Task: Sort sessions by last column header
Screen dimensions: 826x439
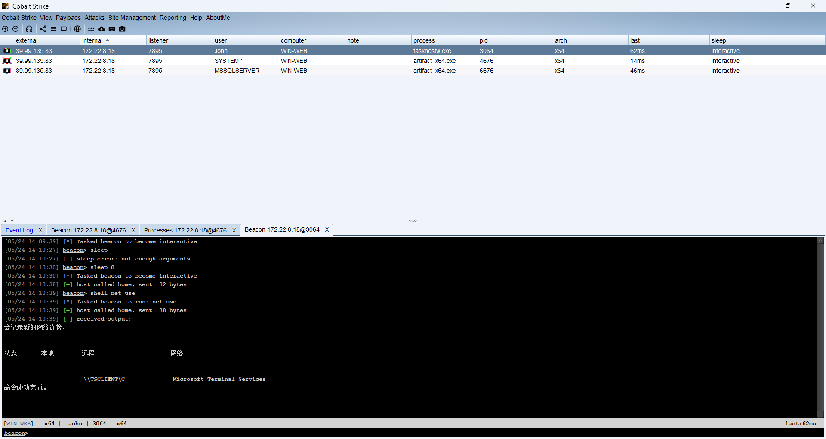Action: click(x=669, y=40)
